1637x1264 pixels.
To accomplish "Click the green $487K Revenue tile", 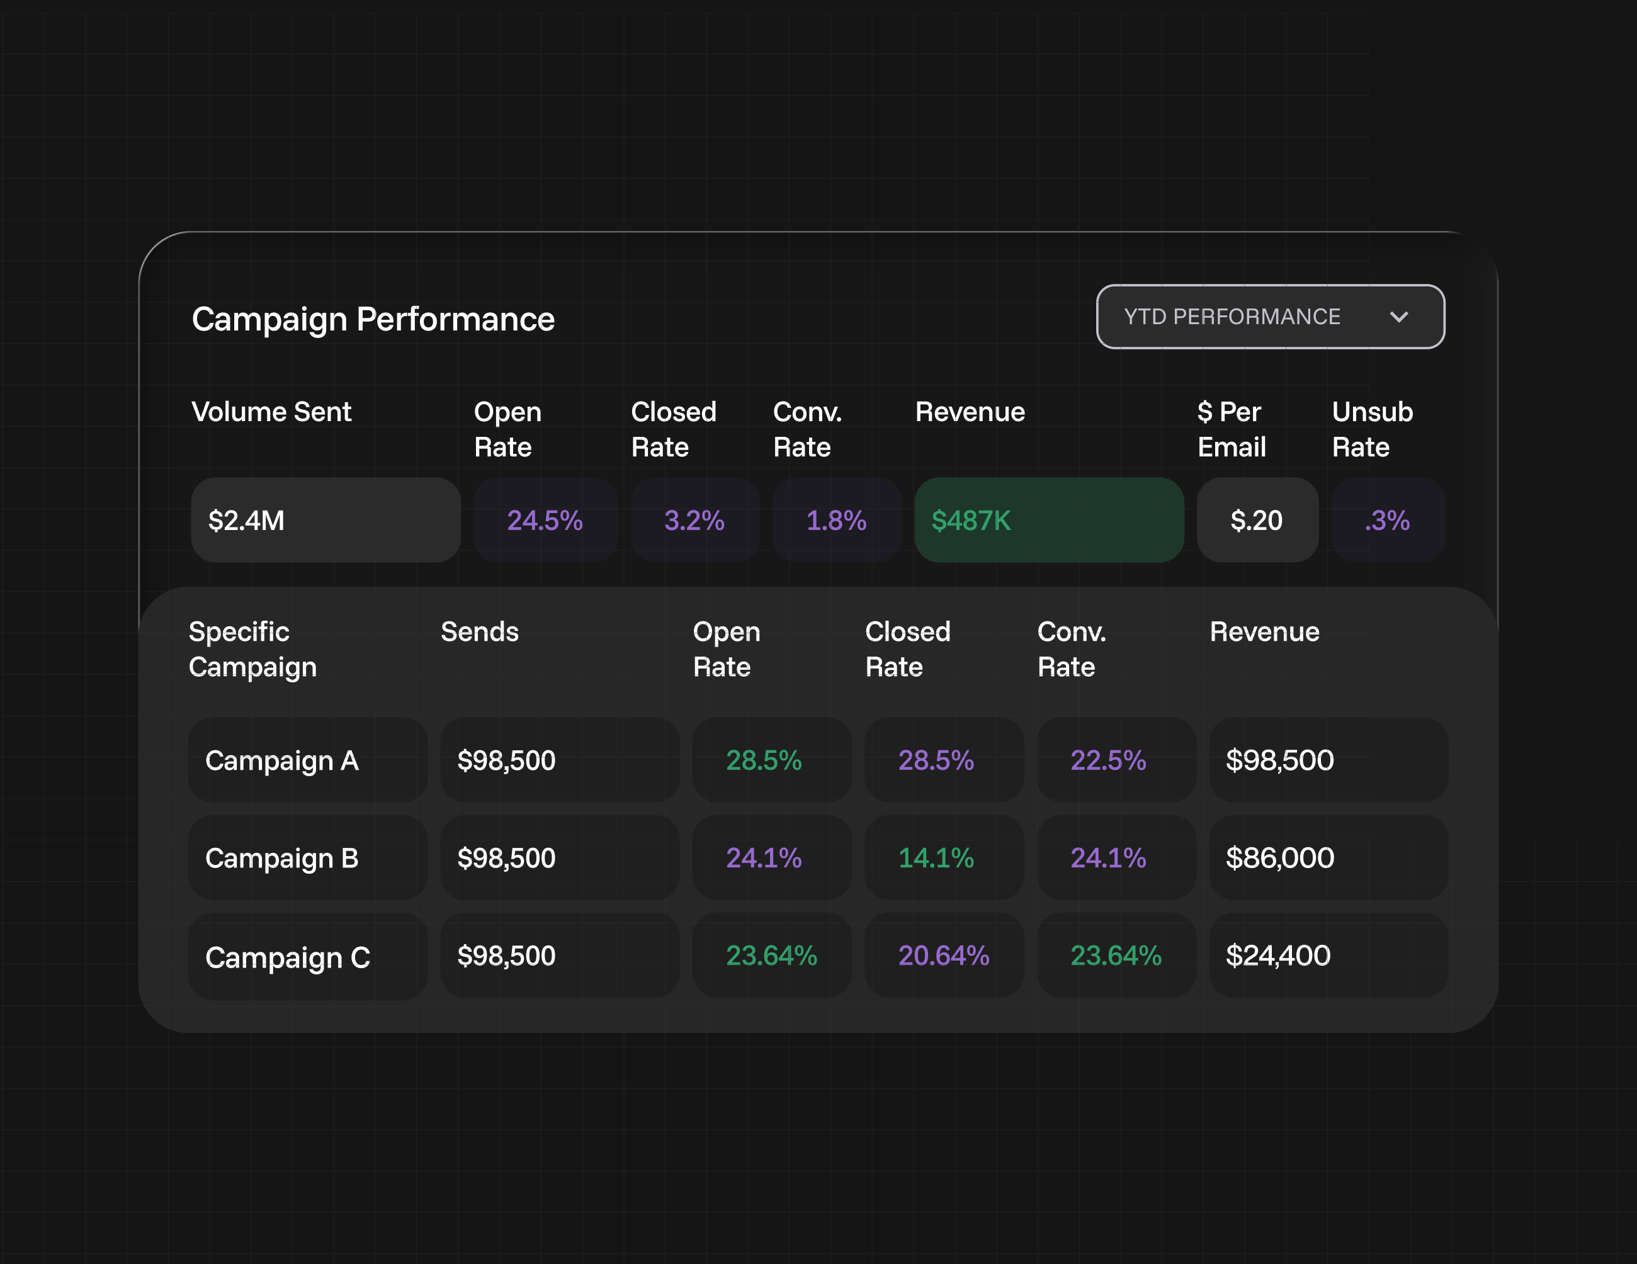I will tap(1048, 520).
